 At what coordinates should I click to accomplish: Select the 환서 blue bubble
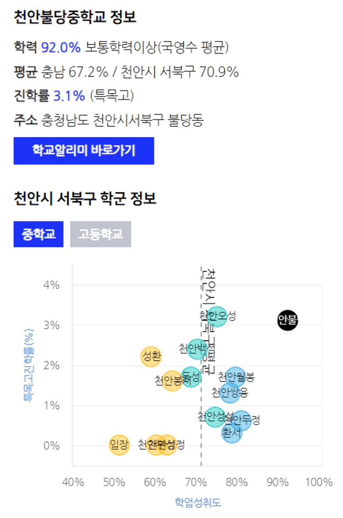pos(232,433)
